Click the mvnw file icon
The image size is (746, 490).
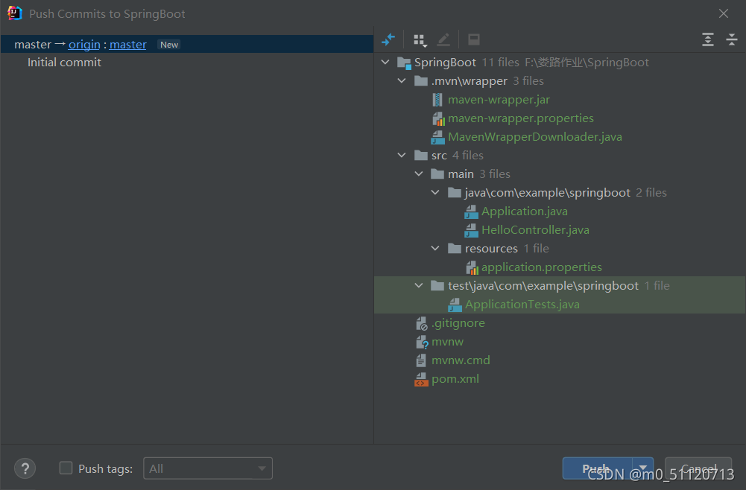pos(422,343)
